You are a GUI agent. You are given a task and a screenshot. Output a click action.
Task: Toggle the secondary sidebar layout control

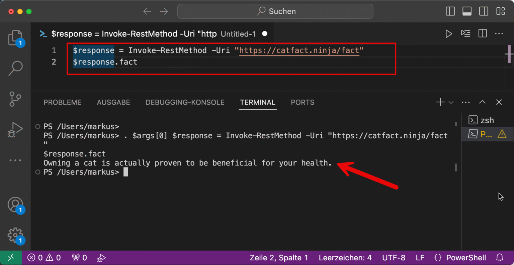pos(484,11)
